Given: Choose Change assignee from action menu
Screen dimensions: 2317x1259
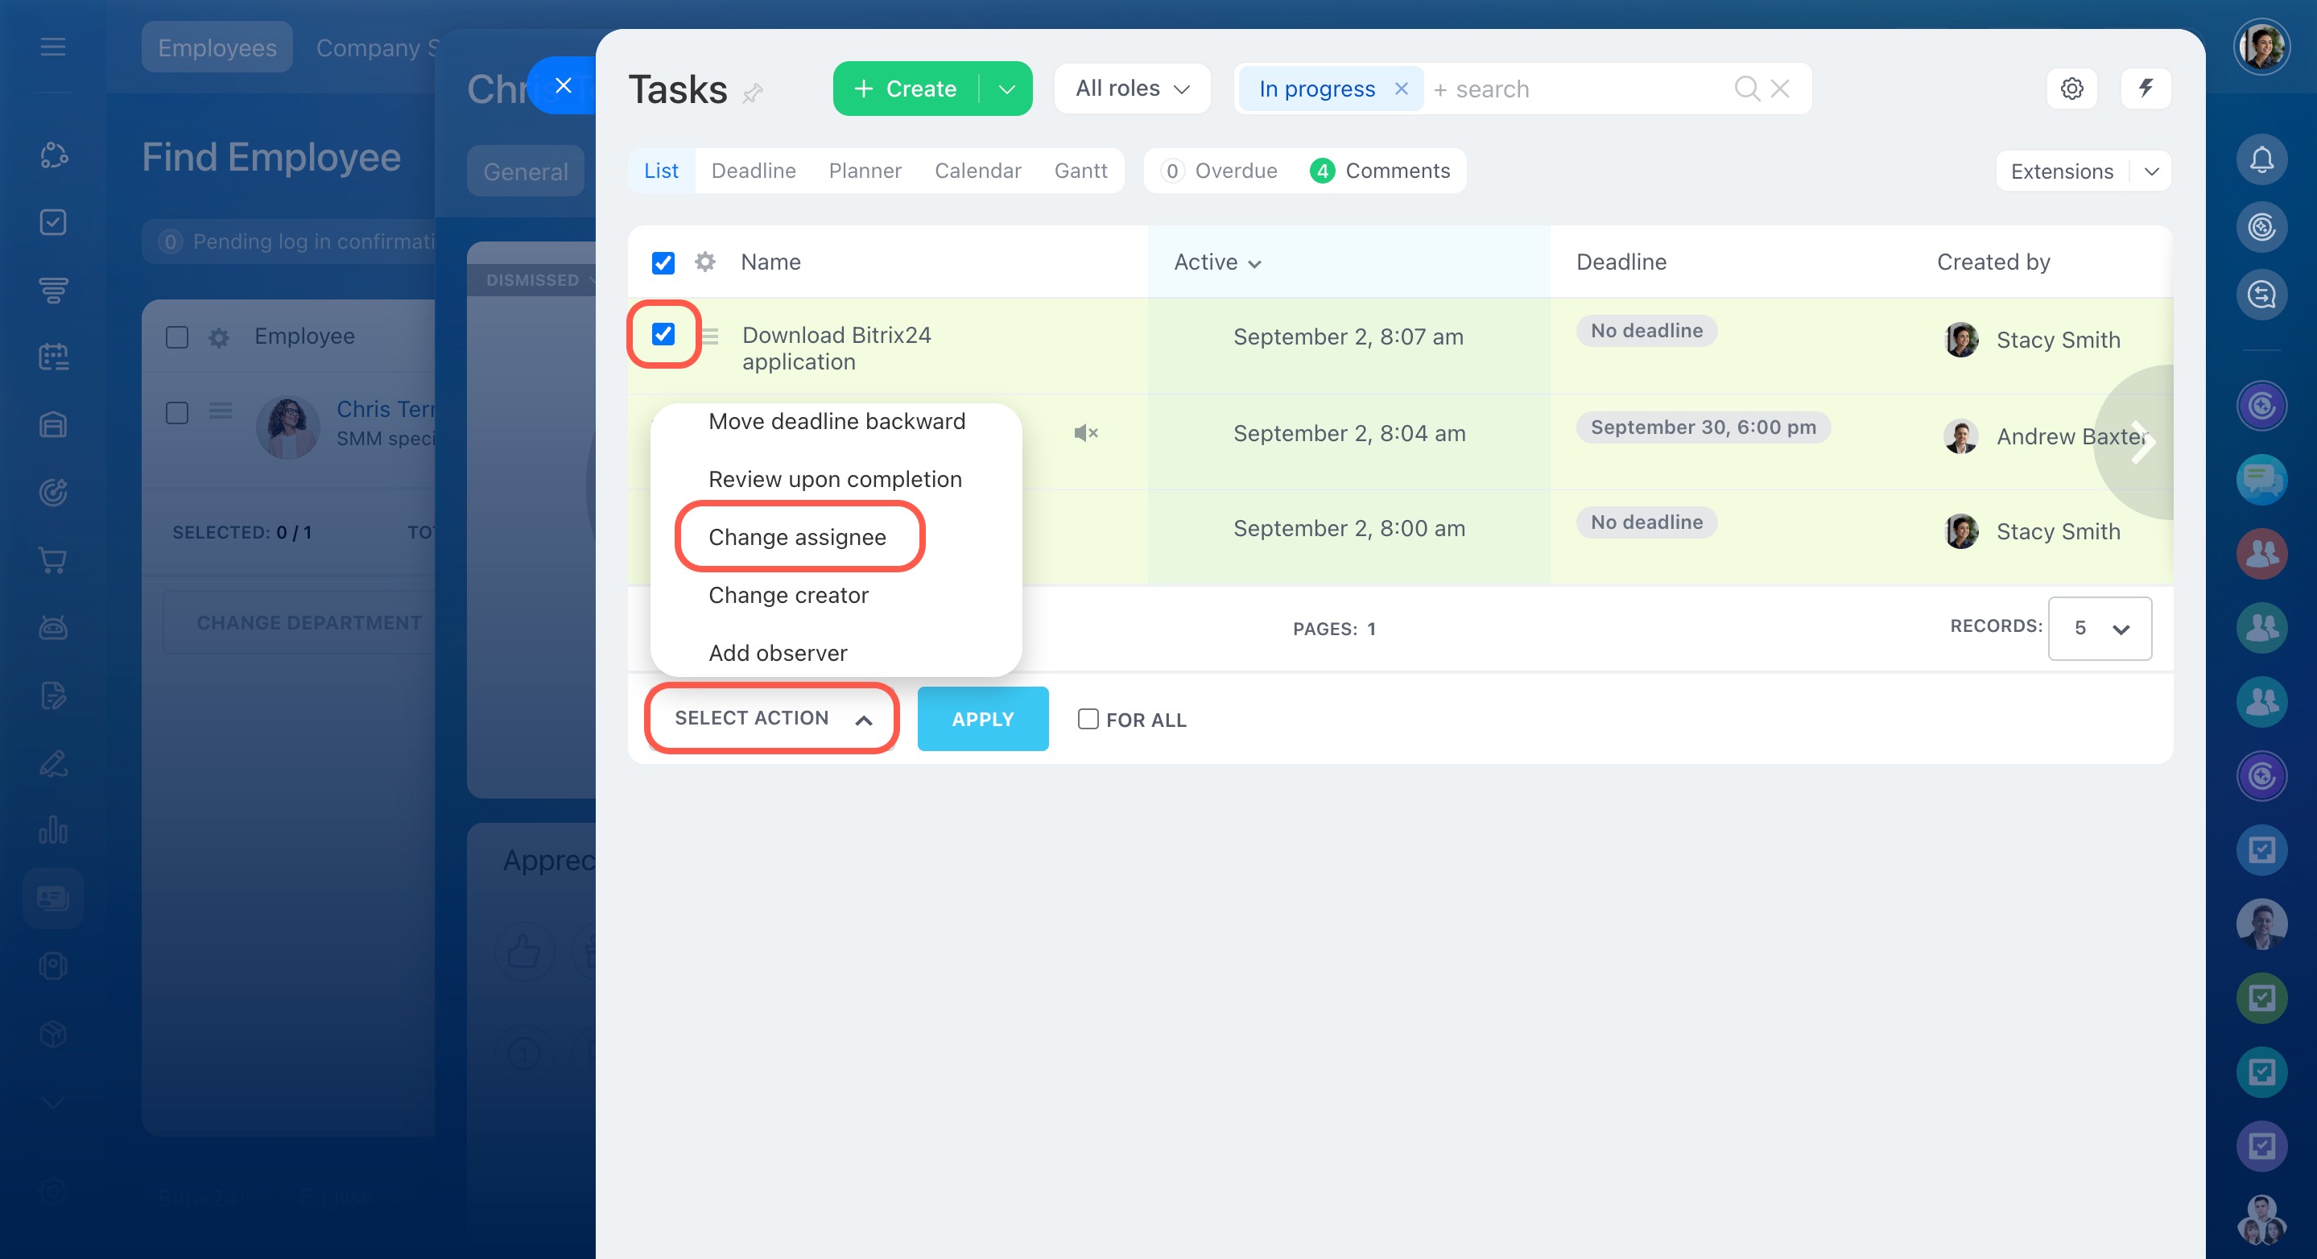Looking at the screenshot, I should (797, 537).
